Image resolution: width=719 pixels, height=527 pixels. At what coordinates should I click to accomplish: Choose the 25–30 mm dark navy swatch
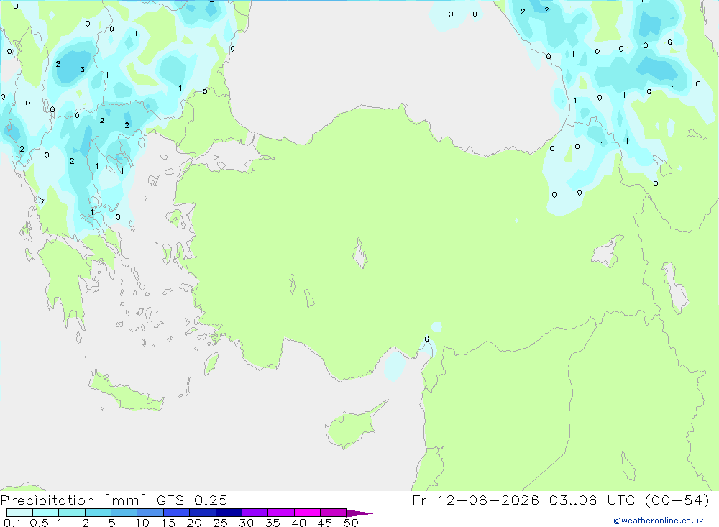[x=229, y=513]
